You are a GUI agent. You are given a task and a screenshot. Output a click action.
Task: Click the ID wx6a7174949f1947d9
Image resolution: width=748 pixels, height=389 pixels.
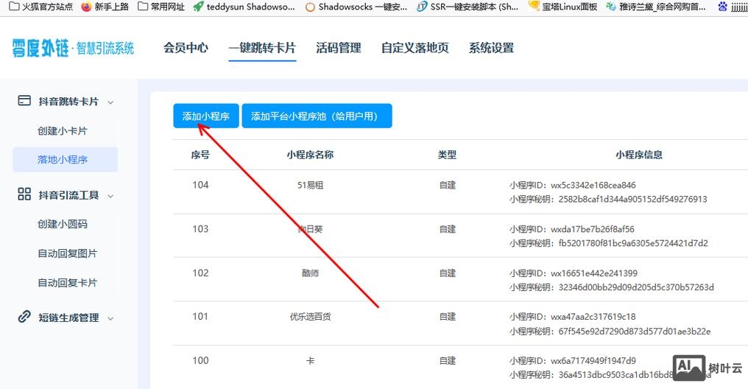point(593,361)
